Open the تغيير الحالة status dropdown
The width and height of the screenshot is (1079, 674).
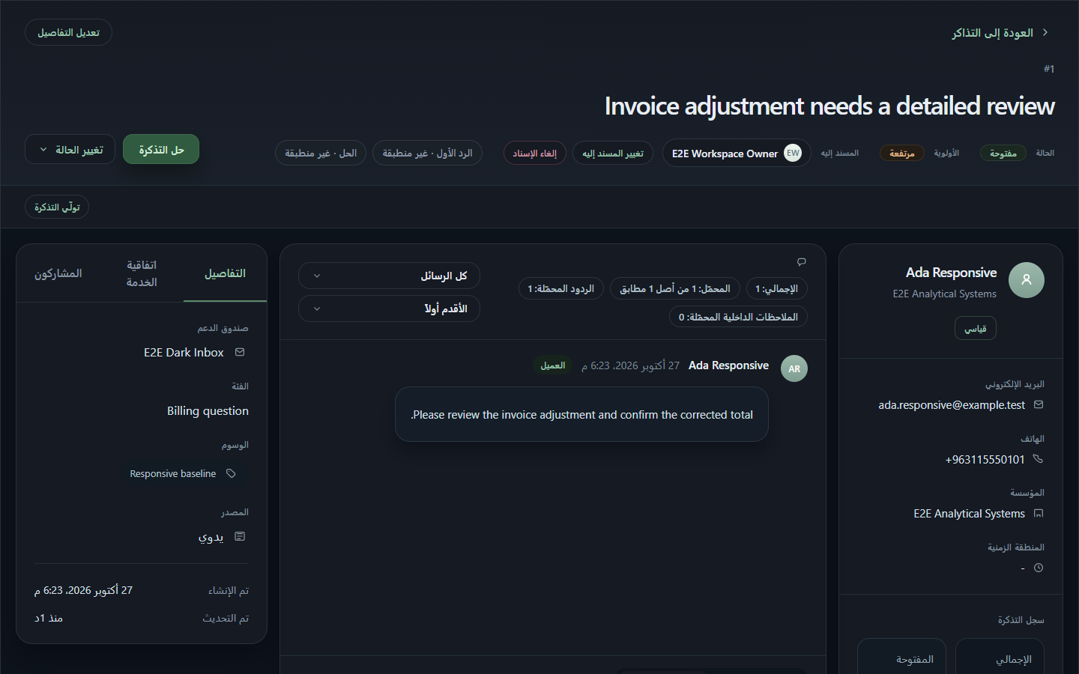point(70,149)
